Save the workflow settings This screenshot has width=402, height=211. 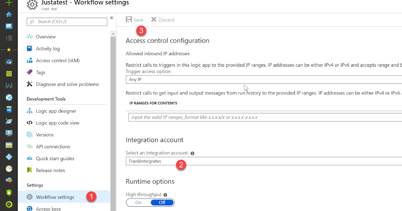134,19
